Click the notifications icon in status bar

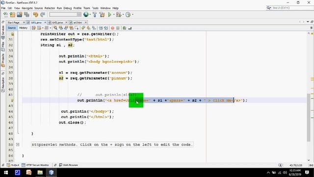pyautogui.click(x=280, y=165)
